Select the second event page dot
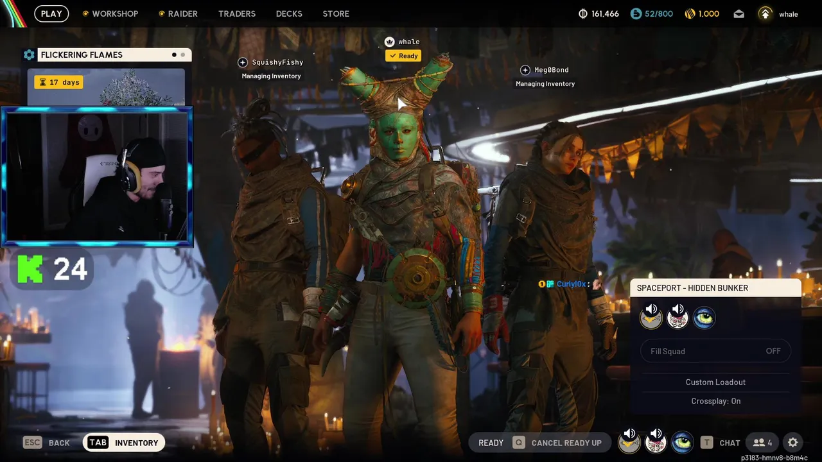 pyautogui.click(x=183, y=55)
